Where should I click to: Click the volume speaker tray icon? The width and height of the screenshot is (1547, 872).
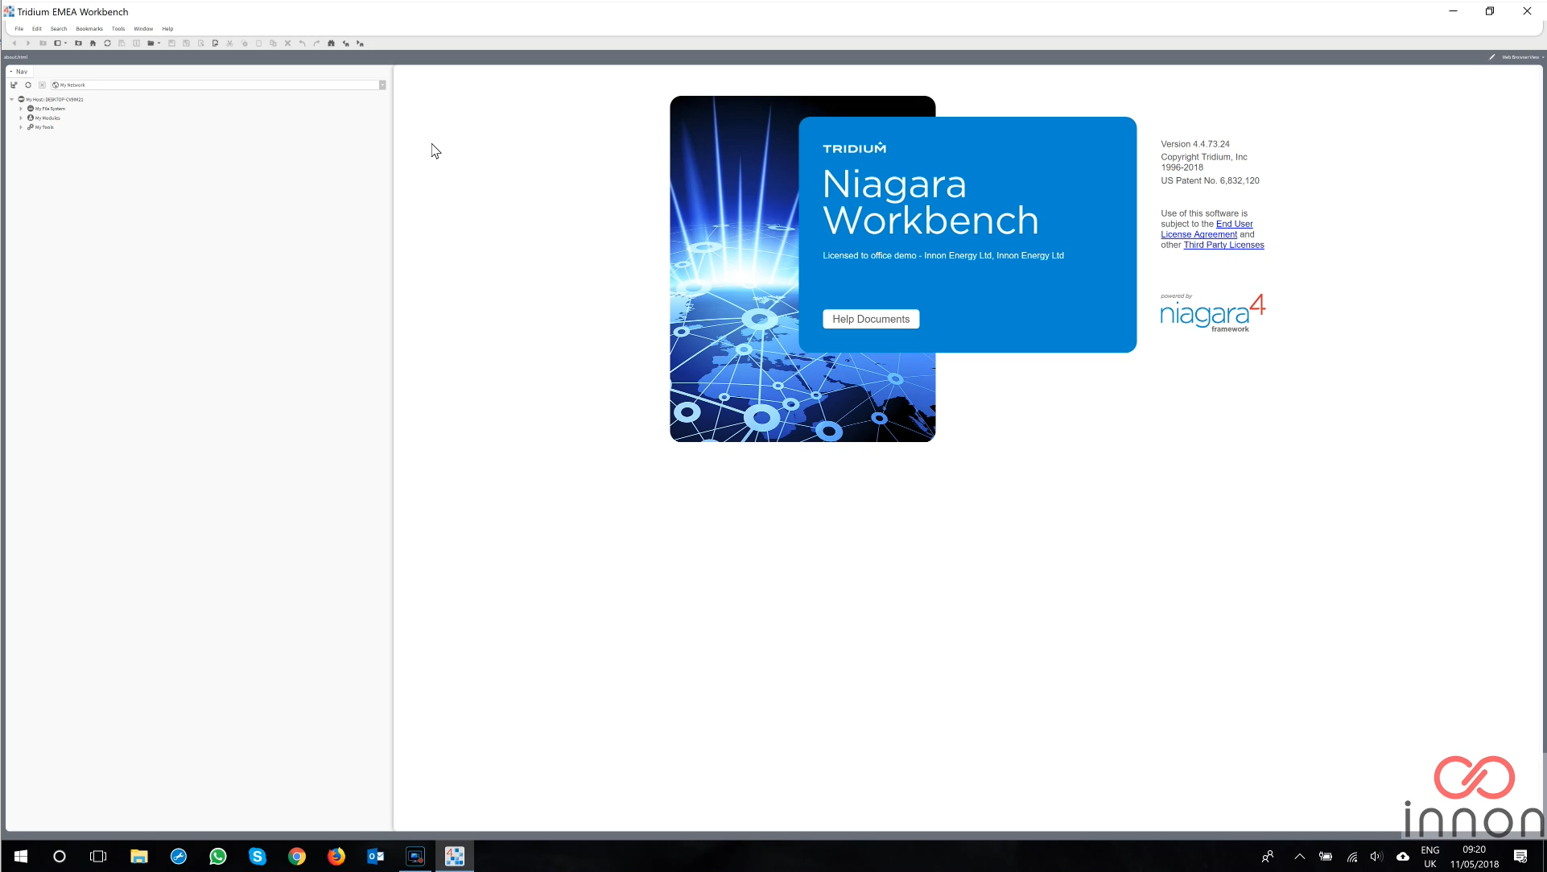click(1376, 857)
